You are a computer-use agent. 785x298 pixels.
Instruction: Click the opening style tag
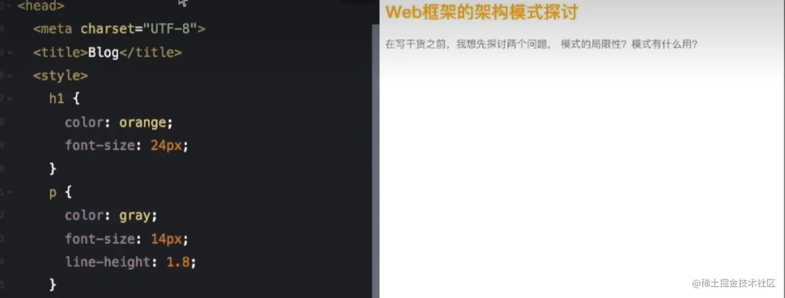coord(60,76)
